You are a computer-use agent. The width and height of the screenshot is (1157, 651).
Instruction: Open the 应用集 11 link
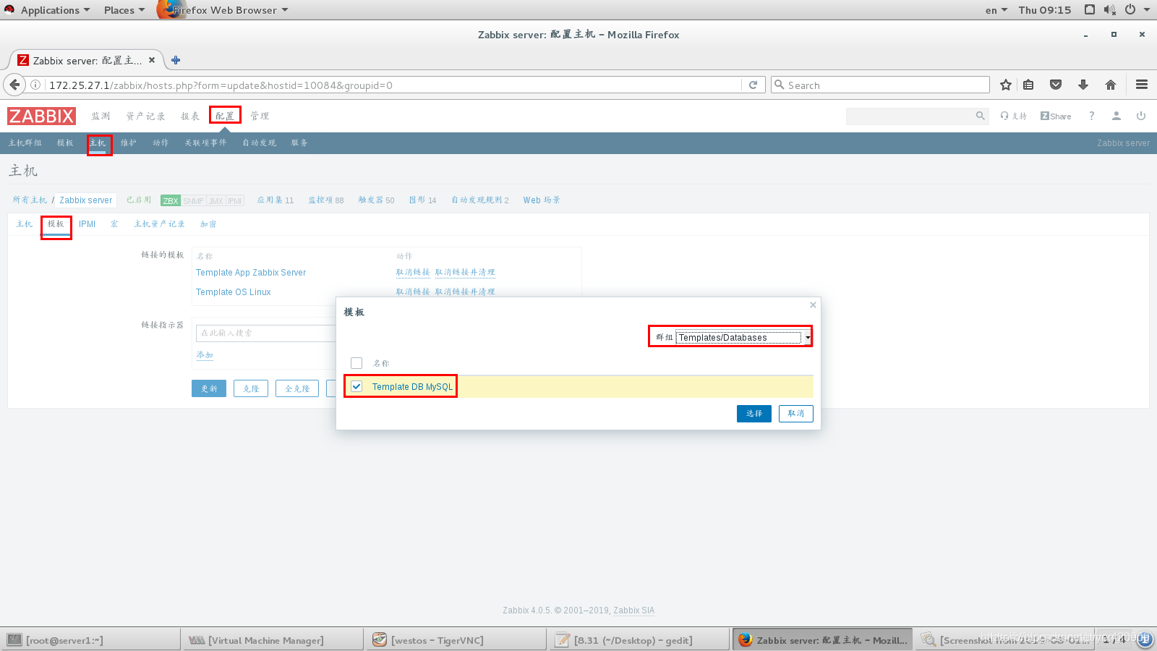pyautogui.click(x=276, y=200)
